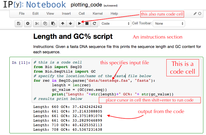Click output line with GC% 37.2163388805
The width and height of the screenshot is (206, 135).
(x=68, y=111)
